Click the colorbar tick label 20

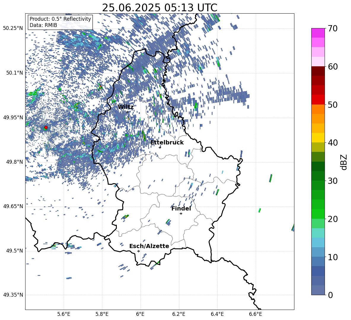[x=333, y=219]
